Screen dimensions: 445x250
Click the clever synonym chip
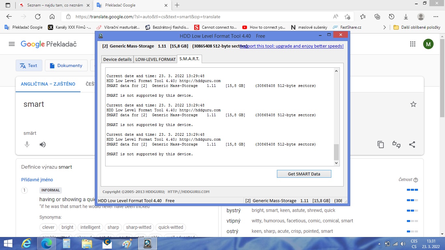(49, 227)
